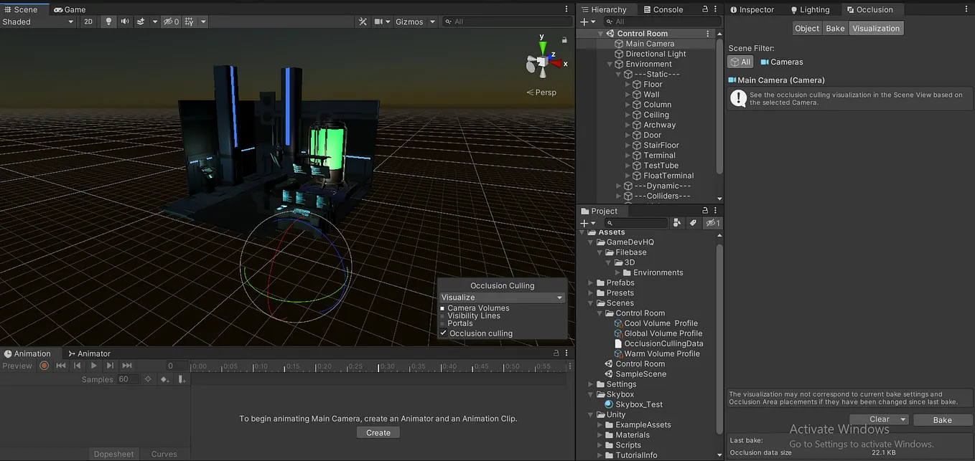
Task: Select the Object button in Occlusion
Action: 807,28
